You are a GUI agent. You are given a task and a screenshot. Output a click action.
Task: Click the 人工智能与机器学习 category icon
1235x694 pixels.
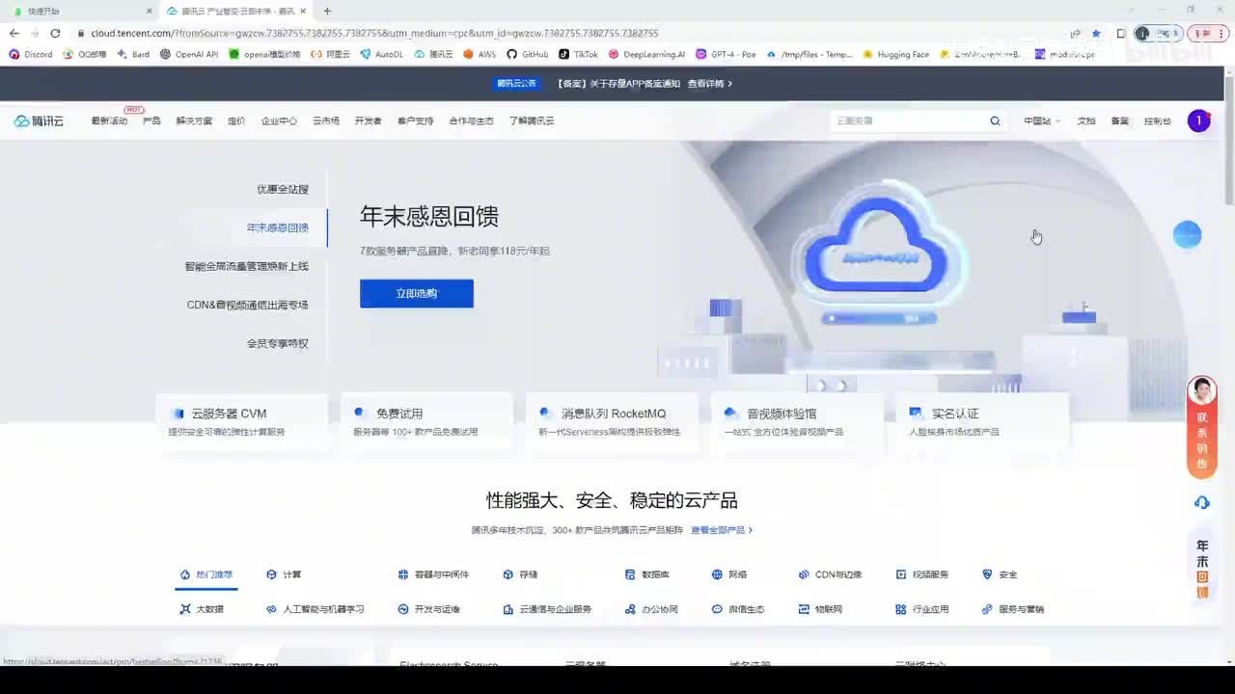click(x=272, y=609)
